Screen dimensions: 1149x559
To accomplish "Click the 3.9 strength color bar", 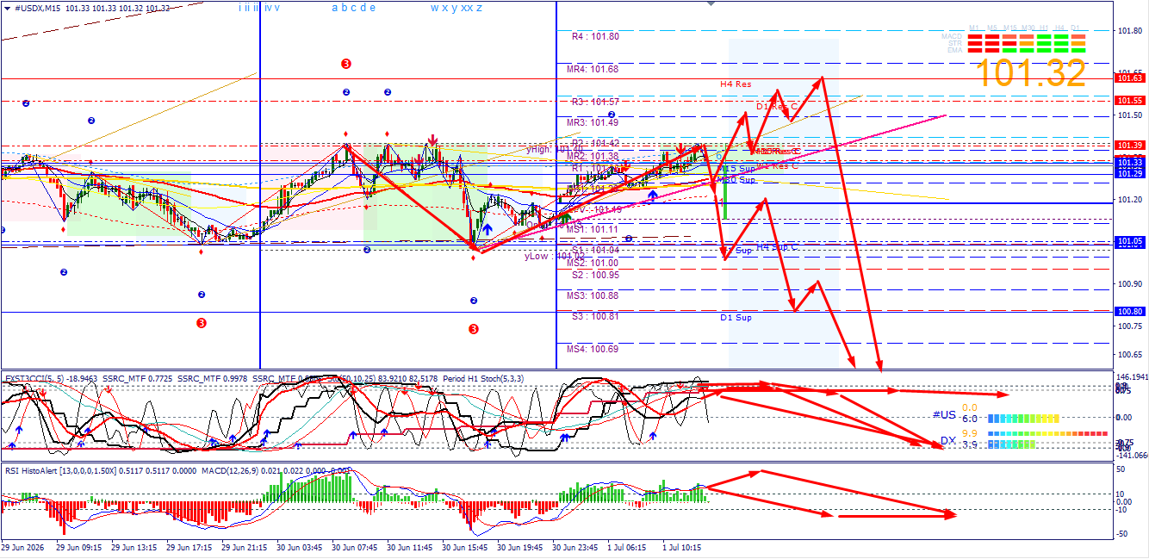I will click(1012, 444).
